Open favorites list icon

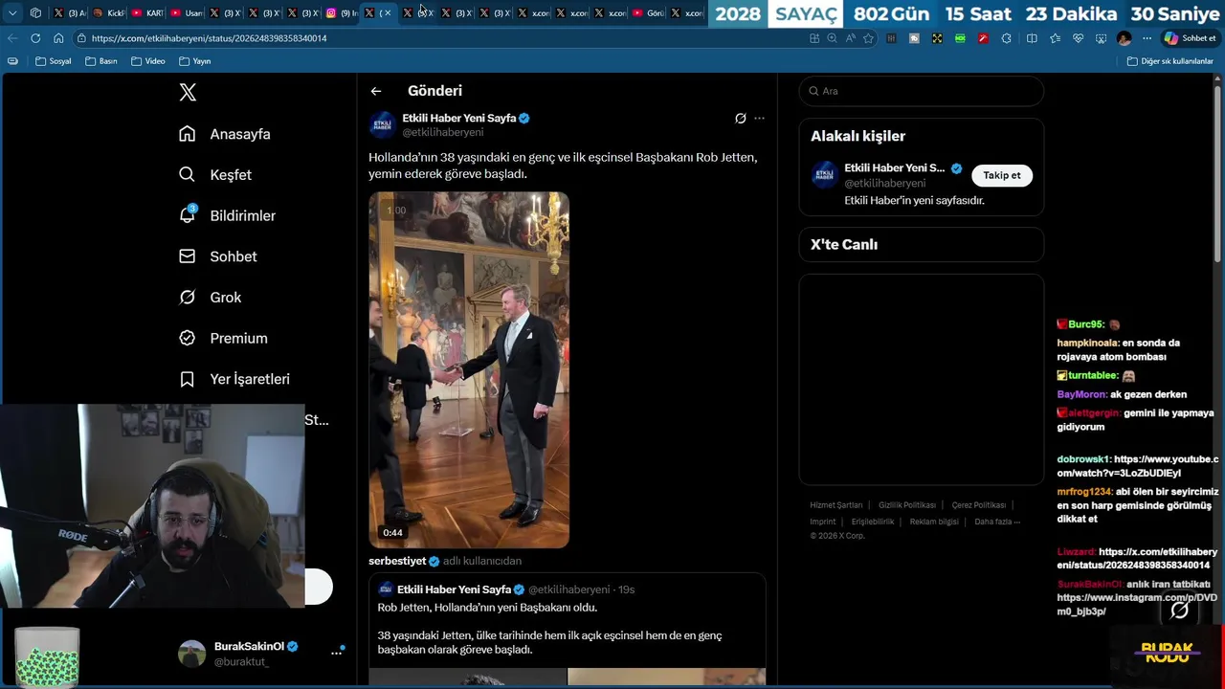1055,38
